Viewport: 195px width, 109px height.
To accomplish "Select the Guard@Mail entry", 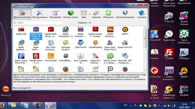I will tap(66, 57).
